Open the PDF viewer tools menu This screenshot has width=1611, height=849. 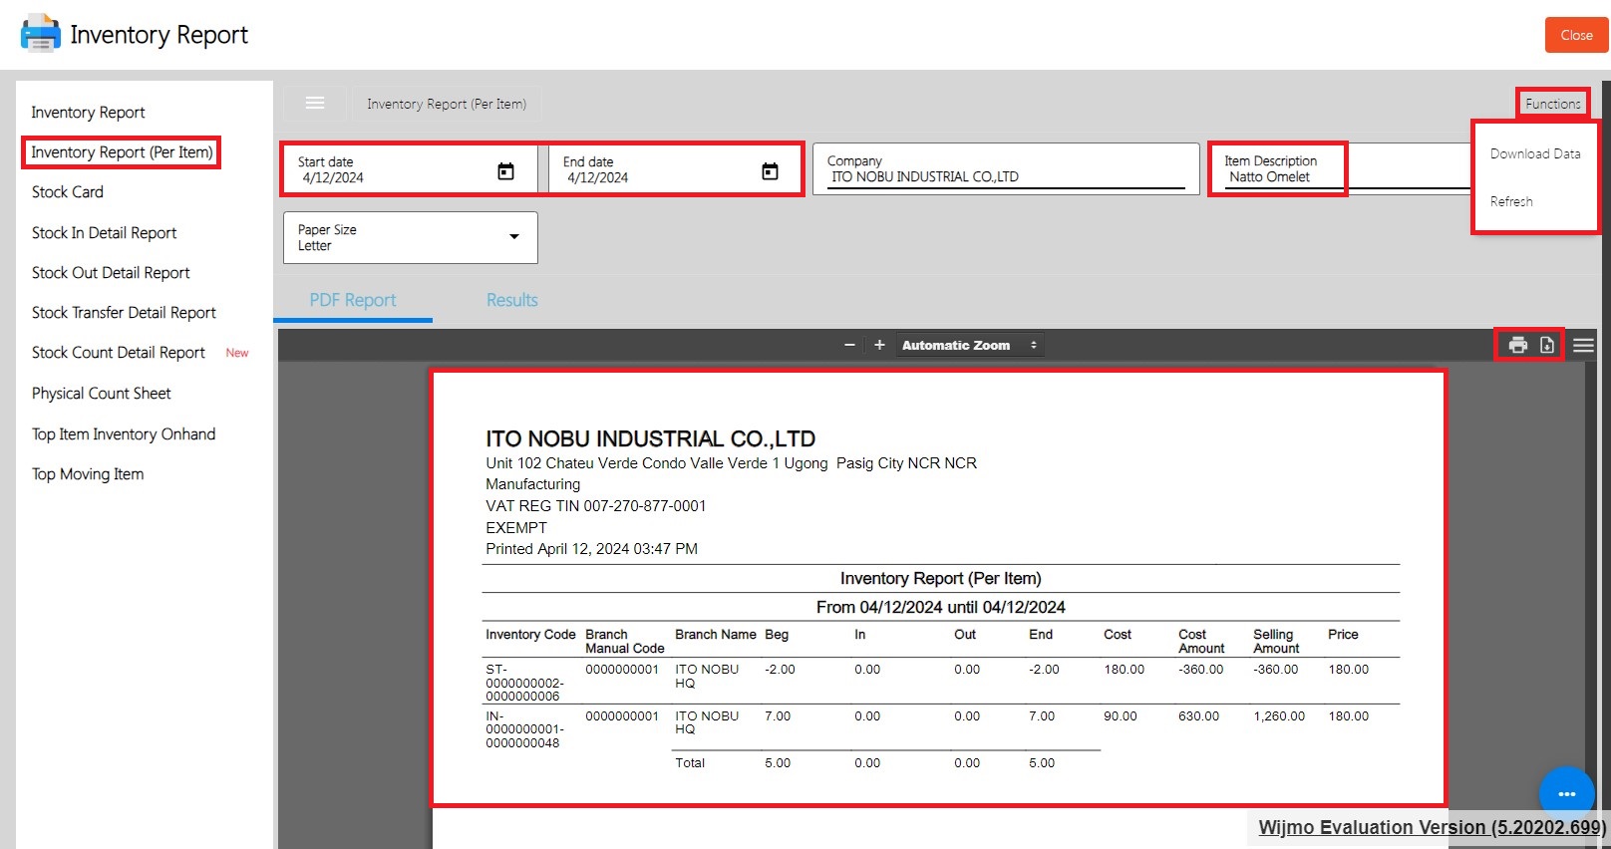pyautogui.click(x=1583, y=345)
